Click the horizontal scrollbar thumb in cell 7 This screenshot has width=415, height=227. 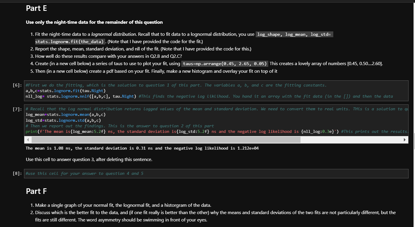(166, 140)
